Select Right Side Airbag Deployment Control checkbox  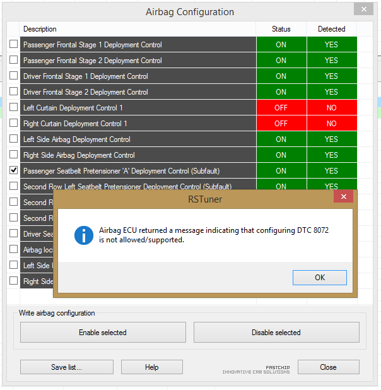[x=14, y=155]
